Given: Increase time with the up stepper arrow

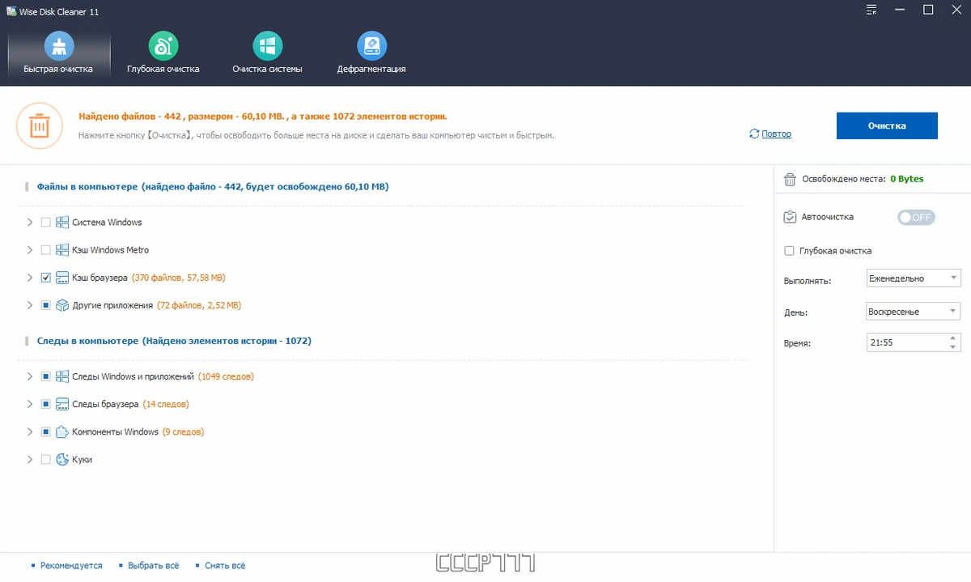Looking at the screenshot, I should click(x=954, y=338).
